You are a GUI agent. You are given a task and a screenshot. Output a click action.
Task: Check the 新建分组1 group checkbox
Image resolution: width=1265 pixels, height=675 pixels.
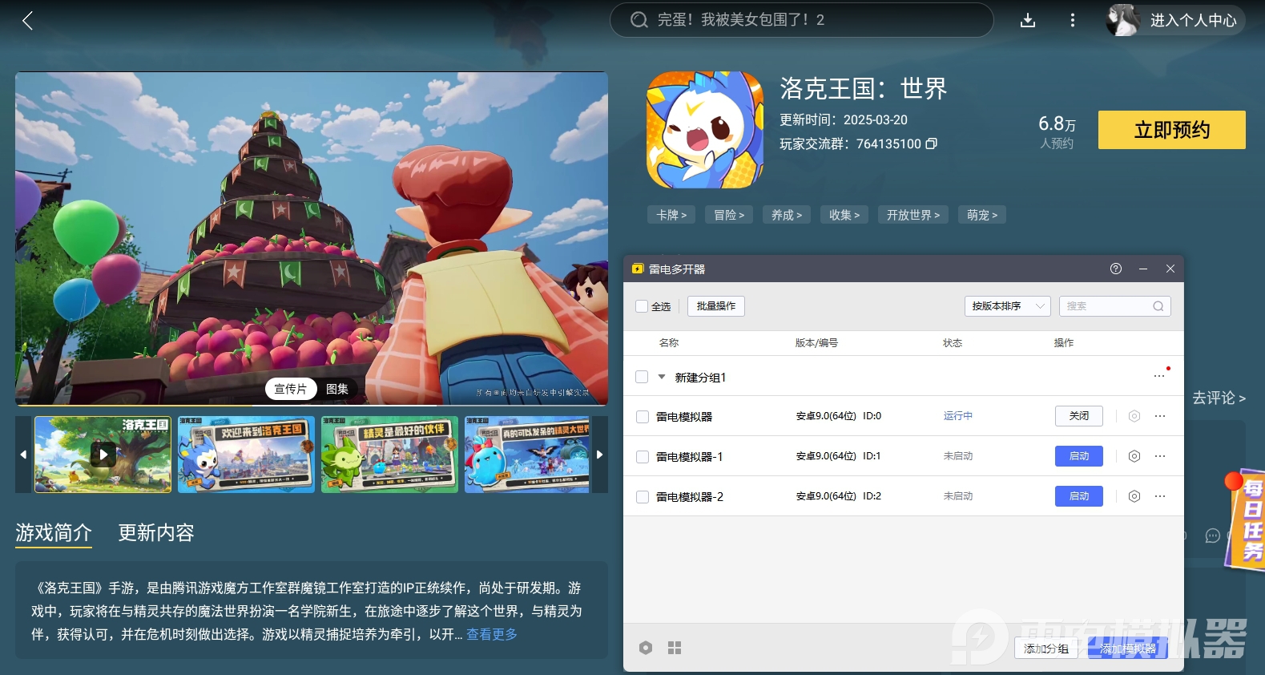point(642,377)
